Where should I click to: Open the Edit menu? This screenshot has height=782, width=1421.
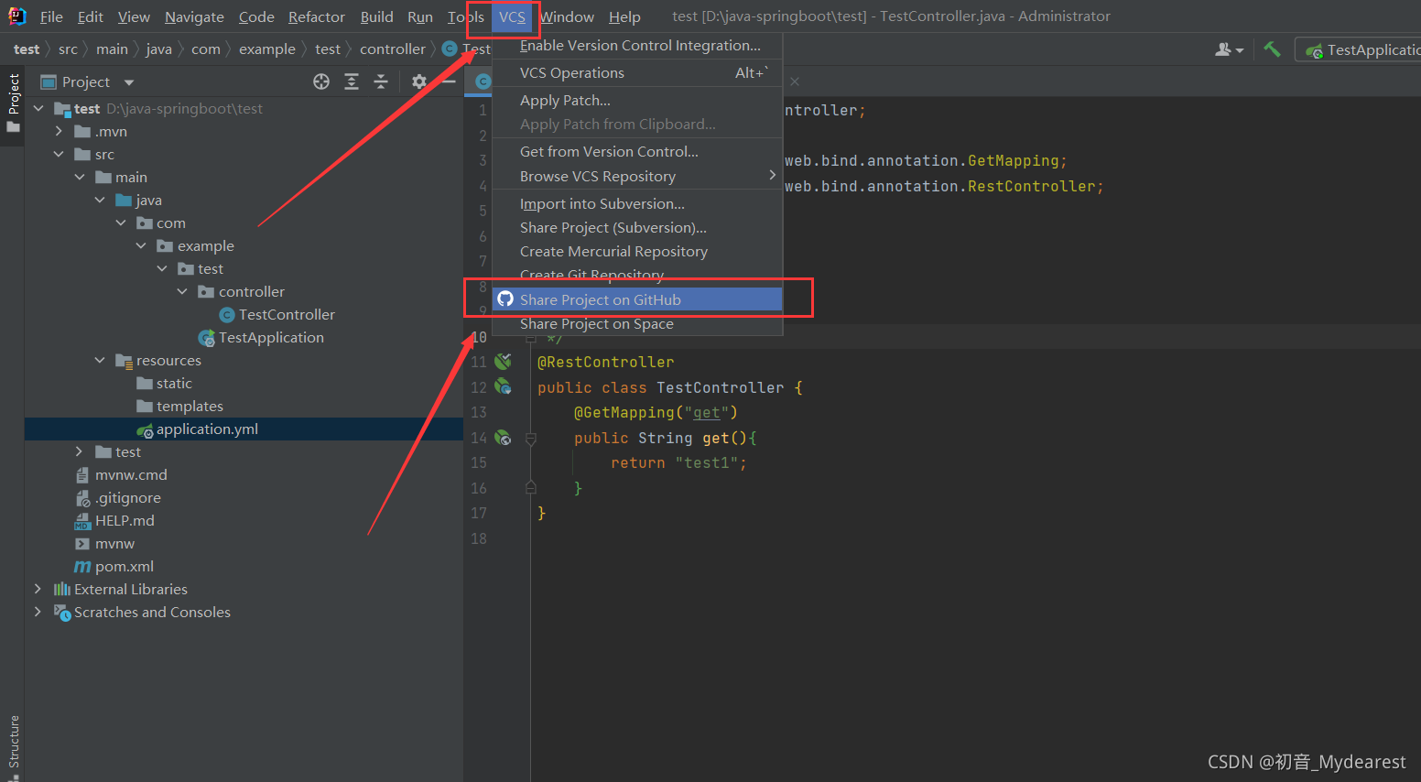tap(90, 16)
